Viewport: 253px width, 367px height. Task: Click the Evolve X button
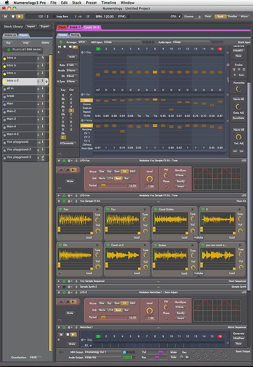[234, 70]
